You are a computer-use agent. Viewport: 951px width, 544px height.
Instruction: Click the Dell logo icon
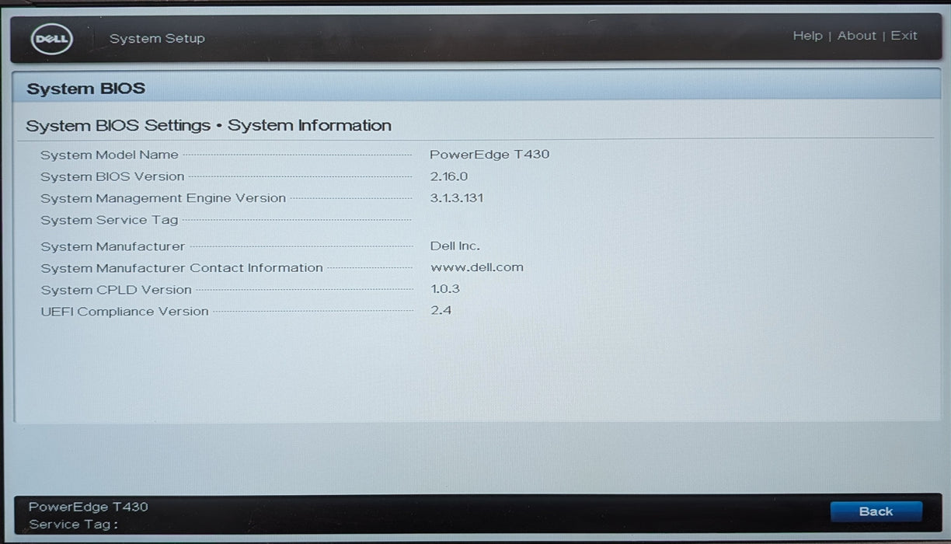(52, 38)
